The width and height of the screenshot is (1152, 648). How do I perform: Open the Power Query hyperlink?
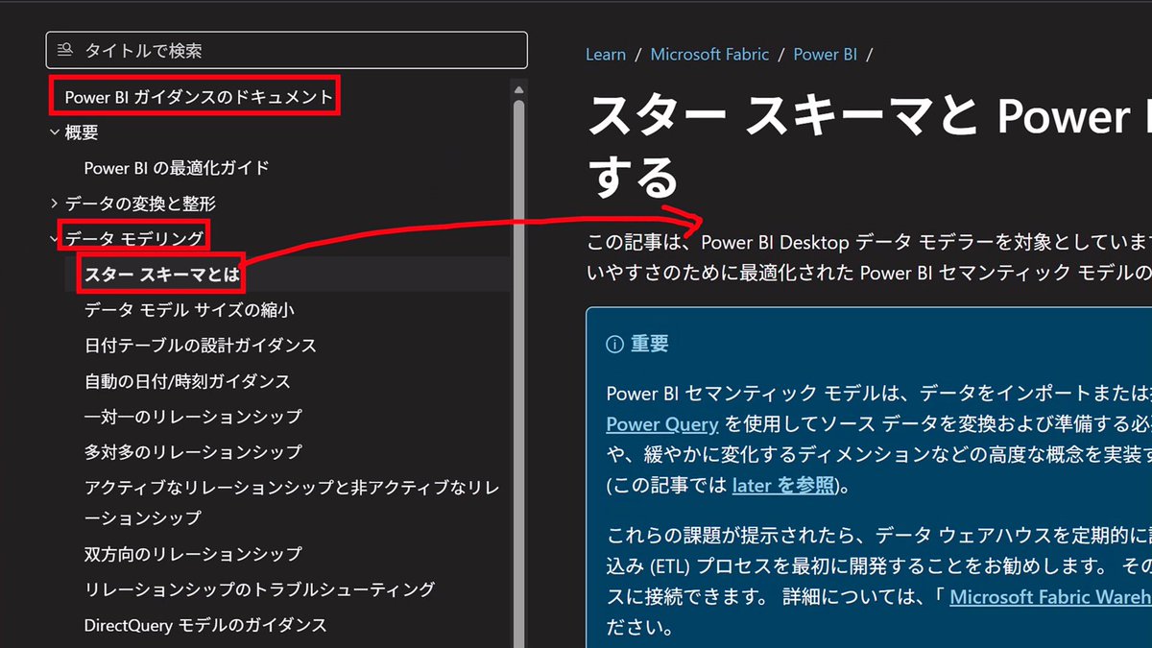coord(661,423)
